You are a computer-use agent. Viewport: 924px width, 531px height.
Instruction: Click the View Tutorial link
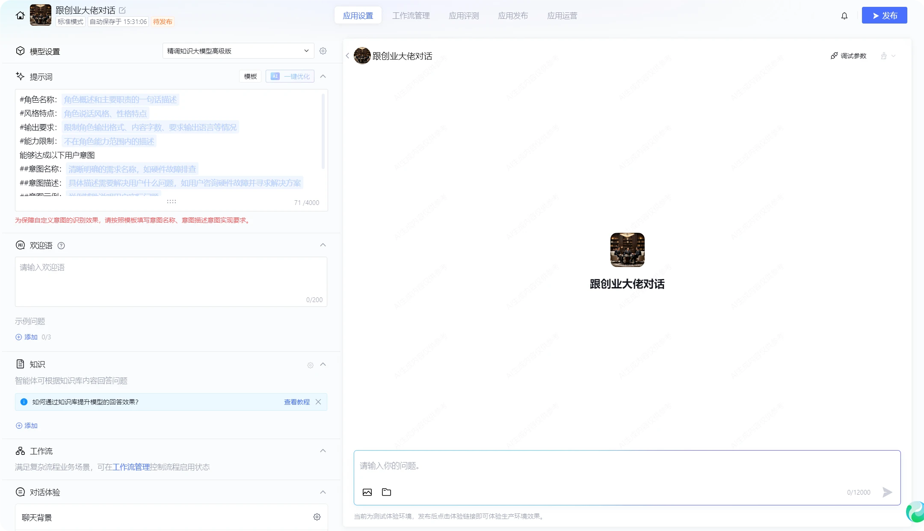(x=296, y=402)
